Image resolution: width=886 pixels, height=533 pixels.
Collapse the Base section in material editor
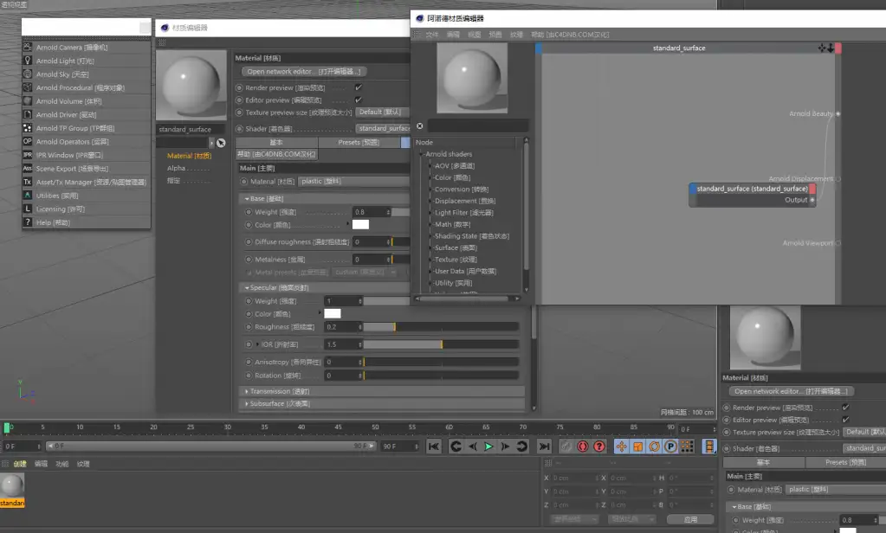coord(247,199)
